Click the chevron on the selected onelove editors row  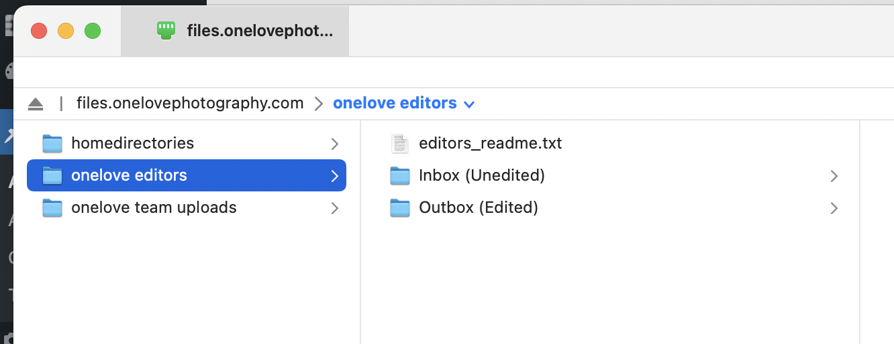point(334,176)
